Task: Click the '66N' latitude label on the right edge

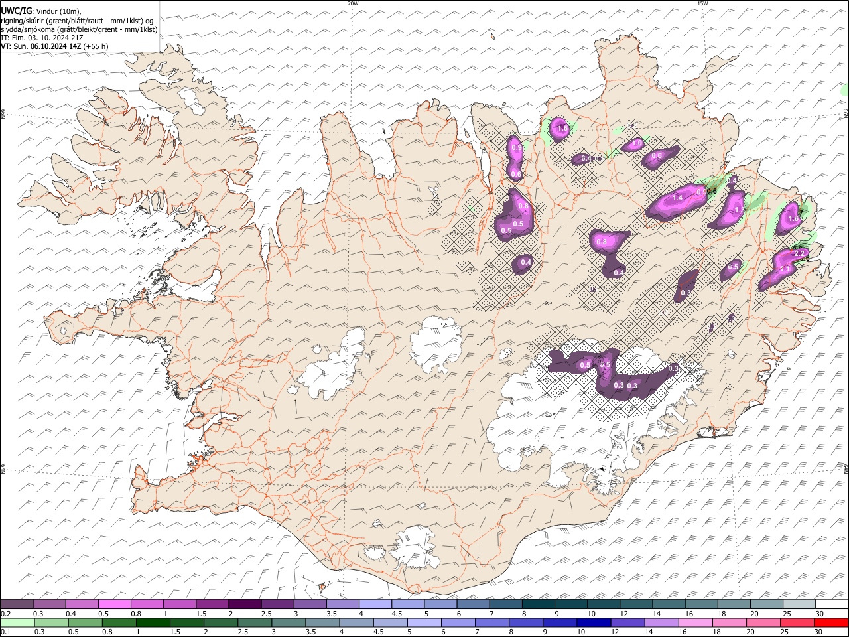Action: coord(846,115)
